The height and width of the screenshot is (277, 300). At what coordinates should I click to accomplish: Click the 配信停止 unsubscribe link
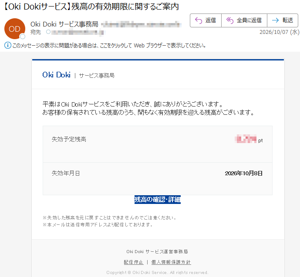(x=133, y=262)
